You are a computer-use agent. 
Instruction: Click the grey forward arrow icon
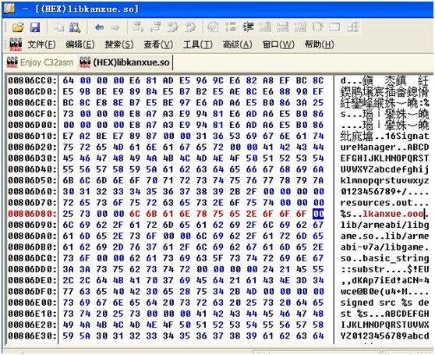click(115, 27)
